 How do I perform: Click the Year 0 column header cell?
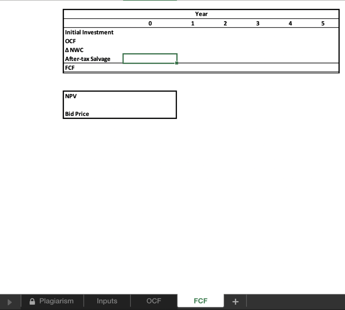coord(150,23)
